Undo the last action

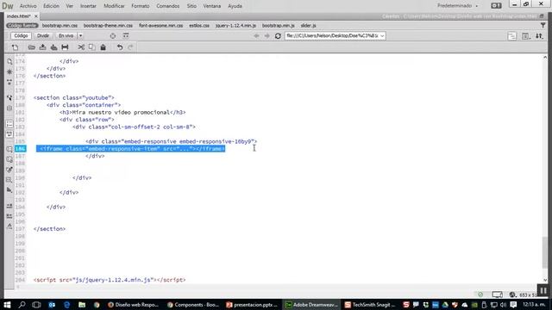120,47
